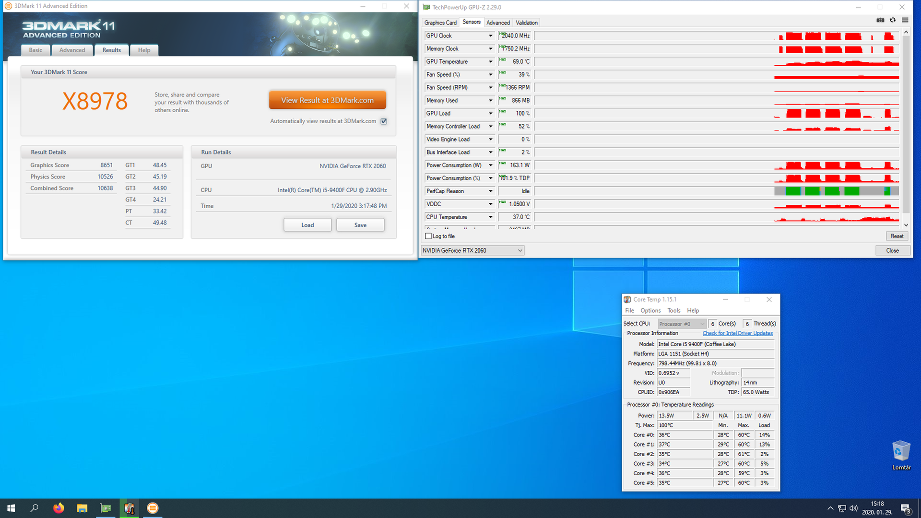Open taskbar search magnifier
The image size is (921, 518).
pyautogui.click(x=35, y=508)
